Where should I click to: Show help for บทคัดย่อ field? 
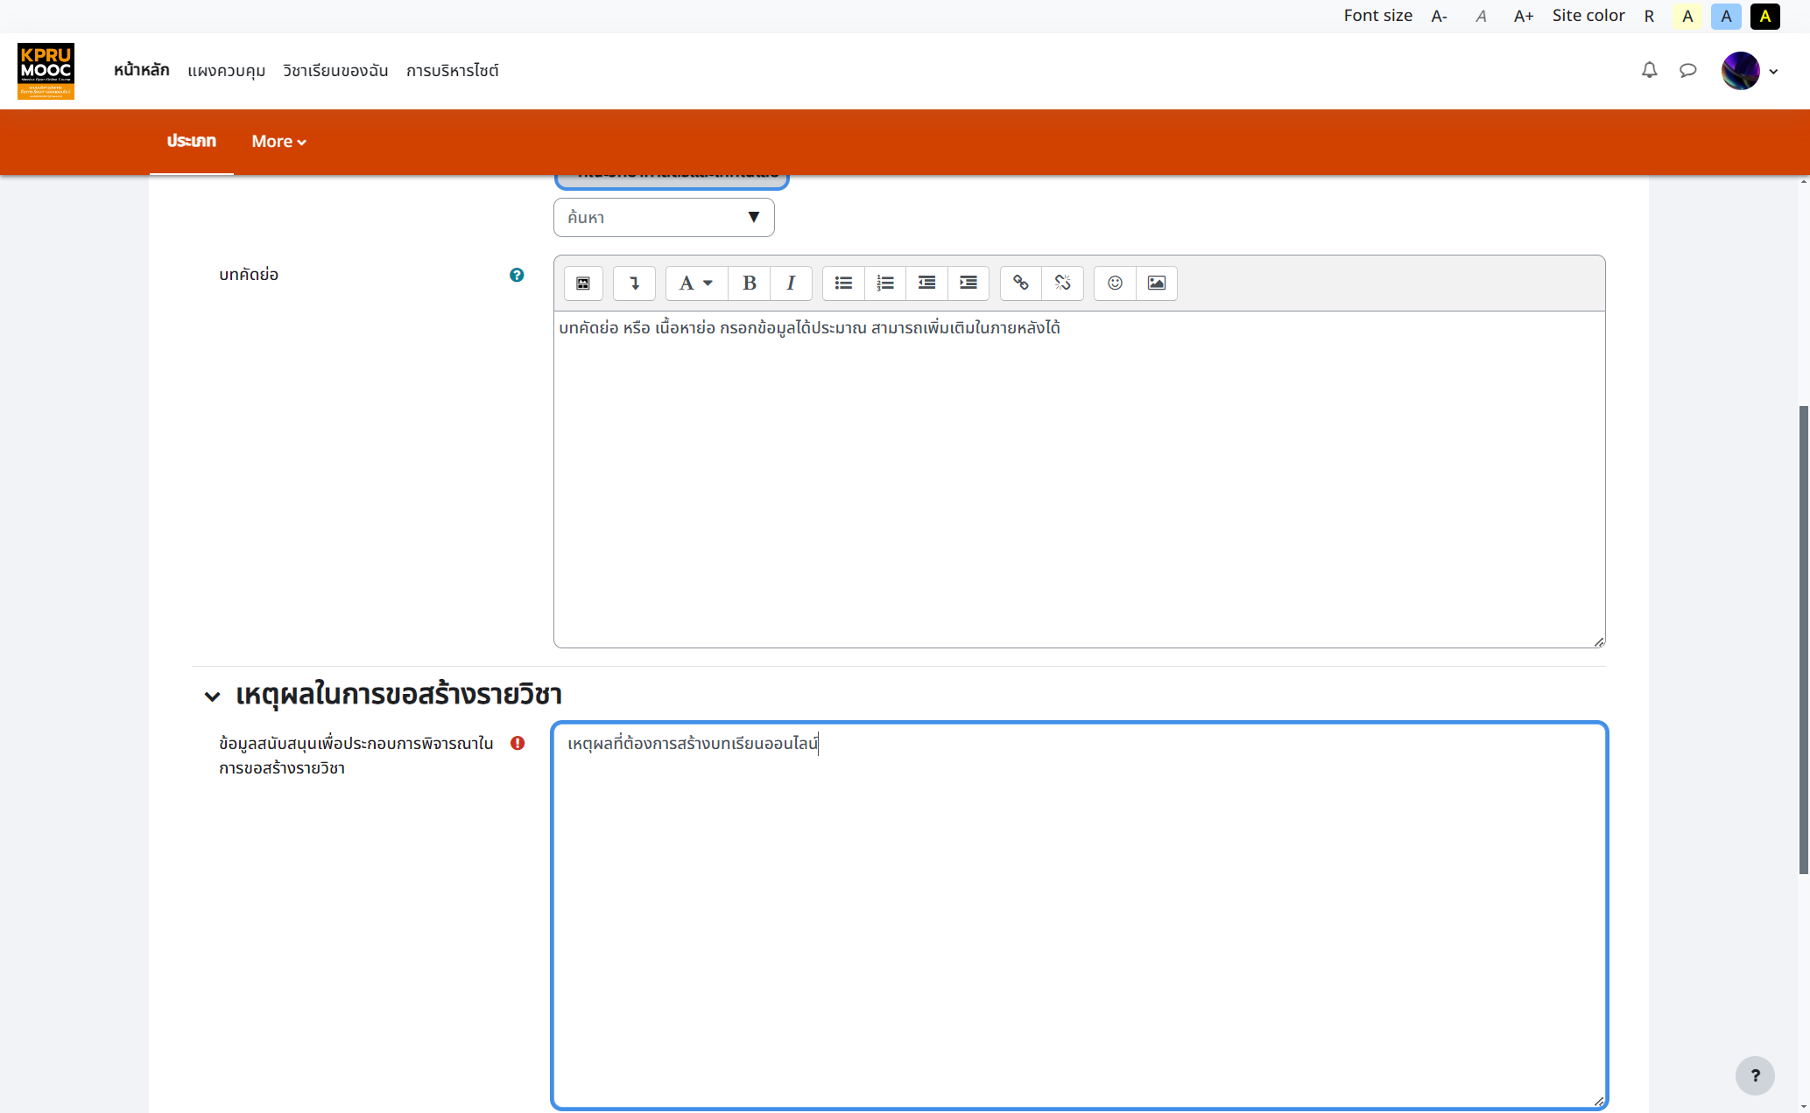[x=517, y=275]
